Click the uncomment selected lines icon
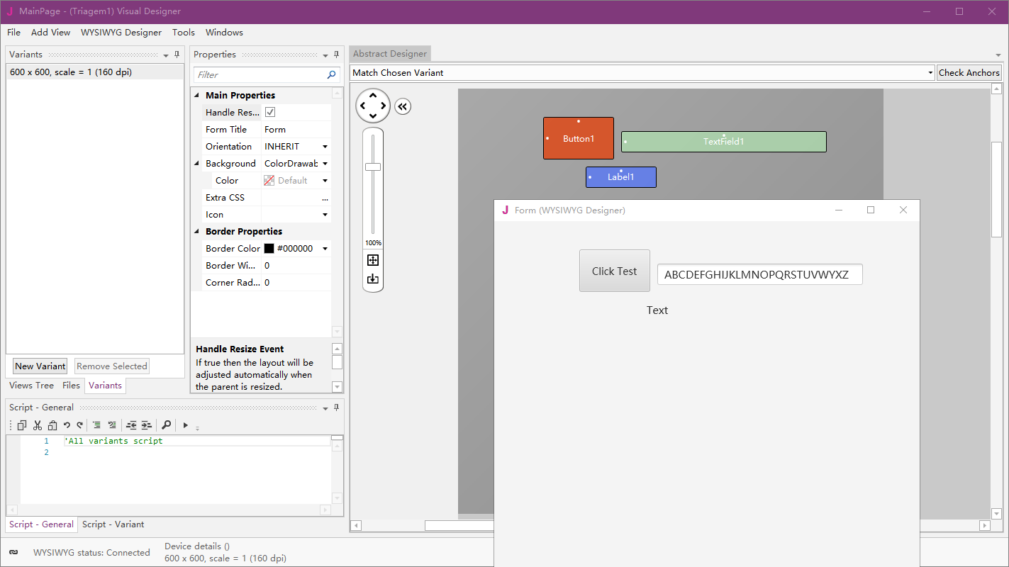This screenshot has width=1009, height=567. pos(112,425)
